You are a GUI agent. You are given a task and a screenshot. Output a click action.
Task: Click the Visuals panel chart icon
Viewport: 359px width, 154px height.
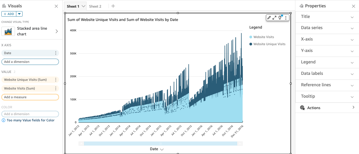pyautogui.click(x=4, y=6)
